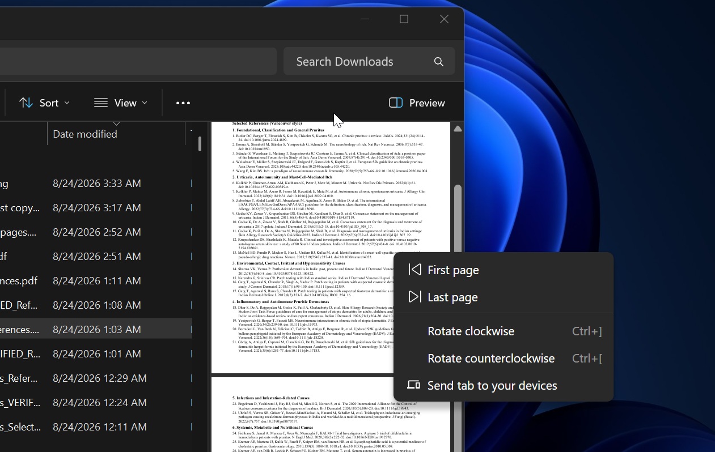The width and height of the screenshot is (715, 452).
Task: Click the Sort arrows icon
Action: tap(26, 103)
